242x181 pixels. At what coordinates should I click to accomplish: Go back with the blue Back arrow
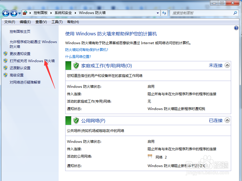6,13
